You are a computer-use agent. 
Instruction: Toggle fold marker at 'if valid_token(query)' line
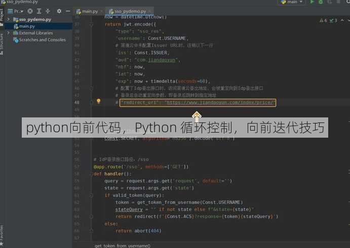[92, 195]
